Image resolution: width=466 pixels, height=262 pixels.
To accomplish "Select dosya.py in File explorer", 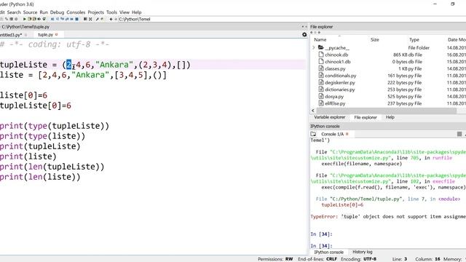I will click(334, 97).
